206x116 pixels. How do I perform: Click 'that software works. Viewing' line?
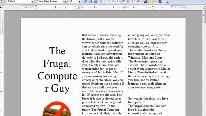(102, 35)
